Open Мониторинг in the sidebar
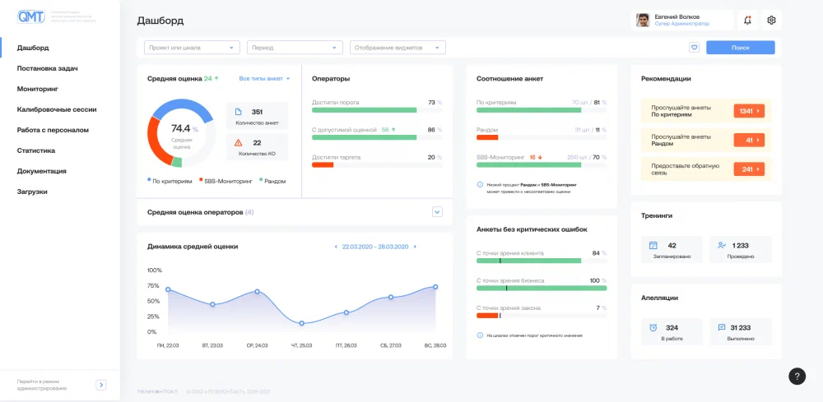Image resolution: width=823 pixels, height=402 pixels. coord(37,88)
